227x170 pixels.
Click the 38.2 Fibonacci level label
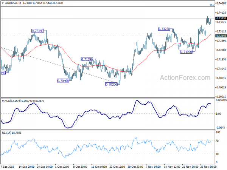point(212,5)
